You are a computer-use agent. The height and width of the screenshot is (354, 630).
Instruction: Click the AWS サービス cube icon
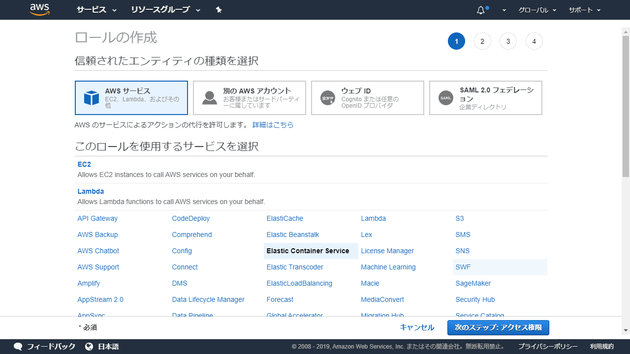point(92,98)
